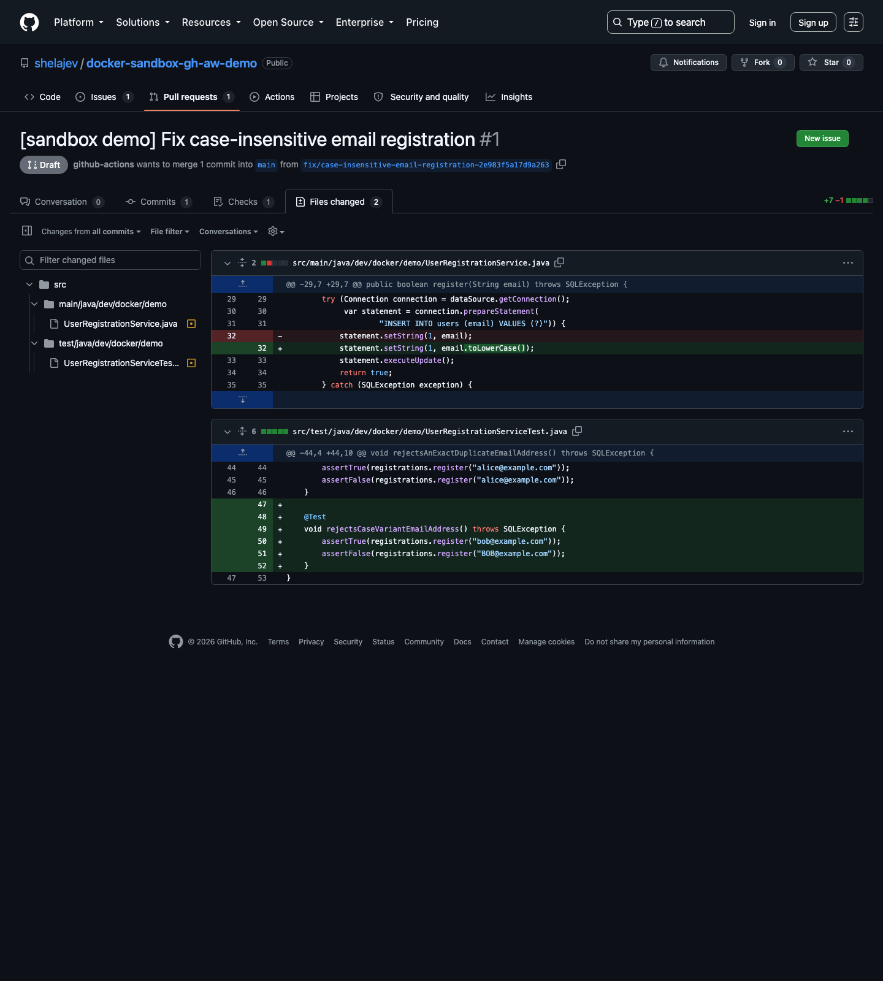Focus the Type / to search box
Viewport: 883px width, 981px height.
click(670, 22)
